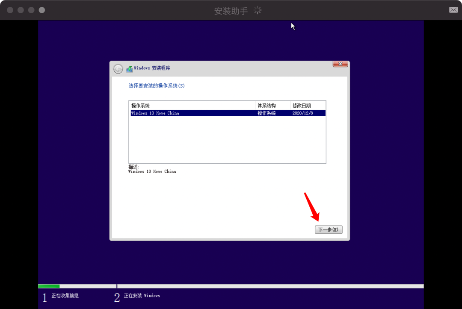Click the 体系结构 column header
462x309 pixels.
[x=273, y=106]
